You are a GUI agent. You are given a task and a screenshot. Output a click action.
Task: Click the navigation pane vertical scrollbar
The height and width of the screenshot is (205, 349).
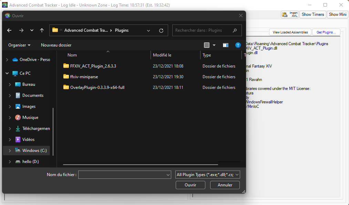click(x=53, y=132)
